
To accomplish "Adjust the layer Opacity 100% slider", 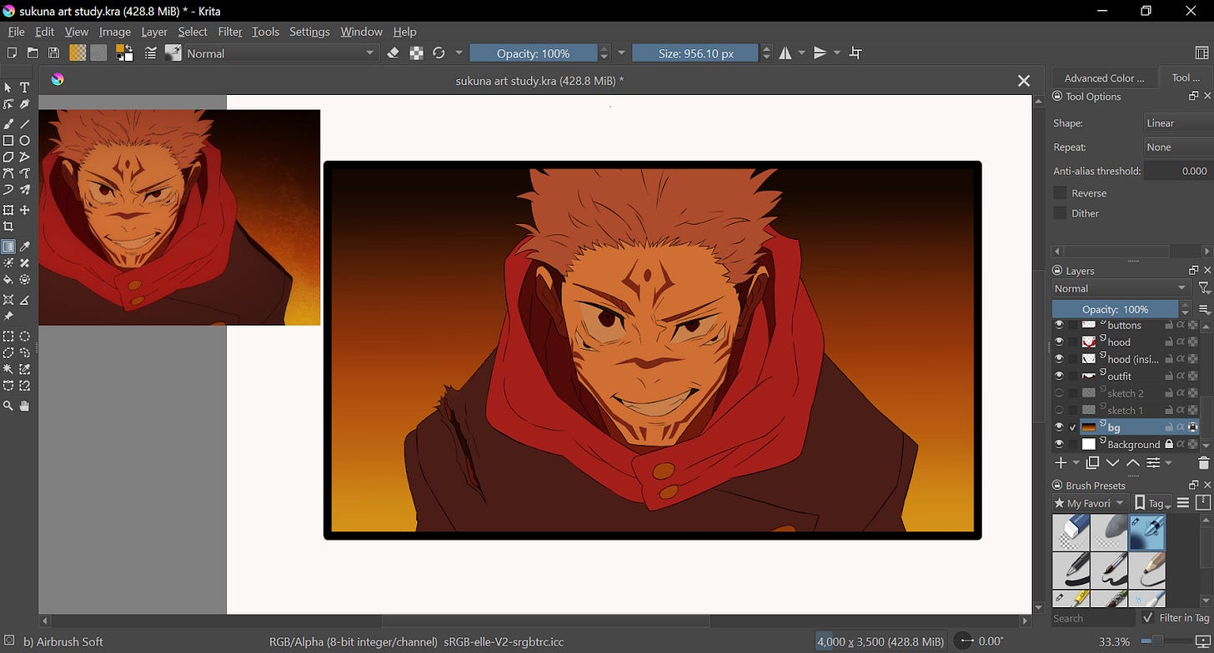I will (x=1115, y=309).
